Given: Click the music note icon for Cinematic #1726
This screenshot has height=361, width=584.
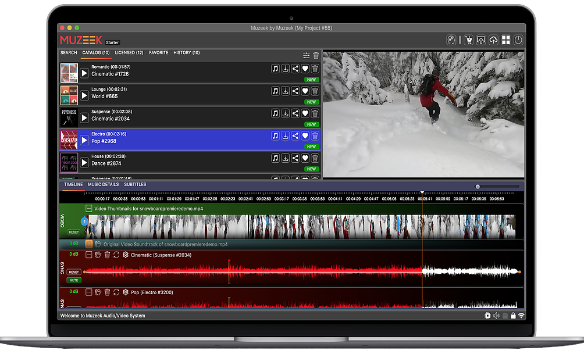Looking at the screenshot, I should point(275,69).
